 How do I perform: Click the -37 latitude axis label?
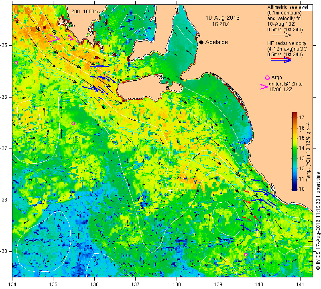click(x=4, y=148)
